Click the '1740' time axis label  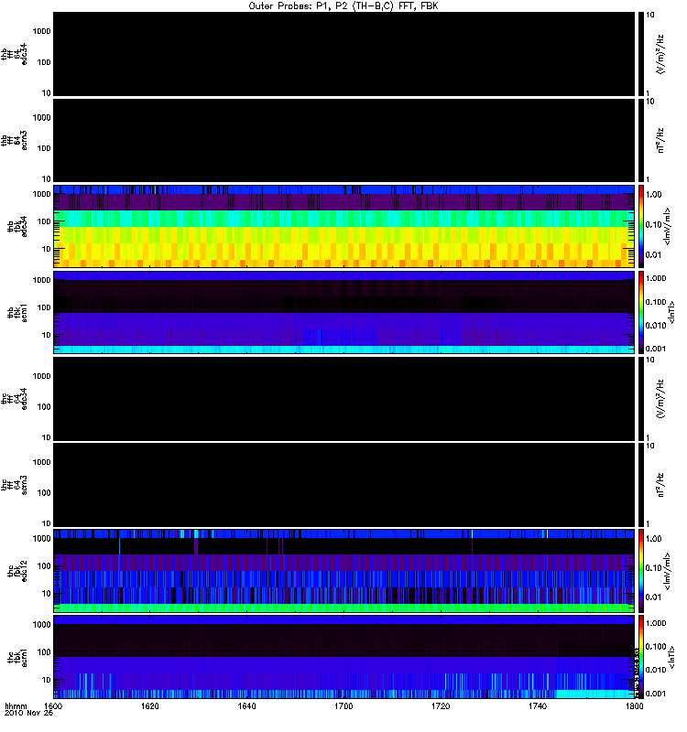(x=538, y=705)
